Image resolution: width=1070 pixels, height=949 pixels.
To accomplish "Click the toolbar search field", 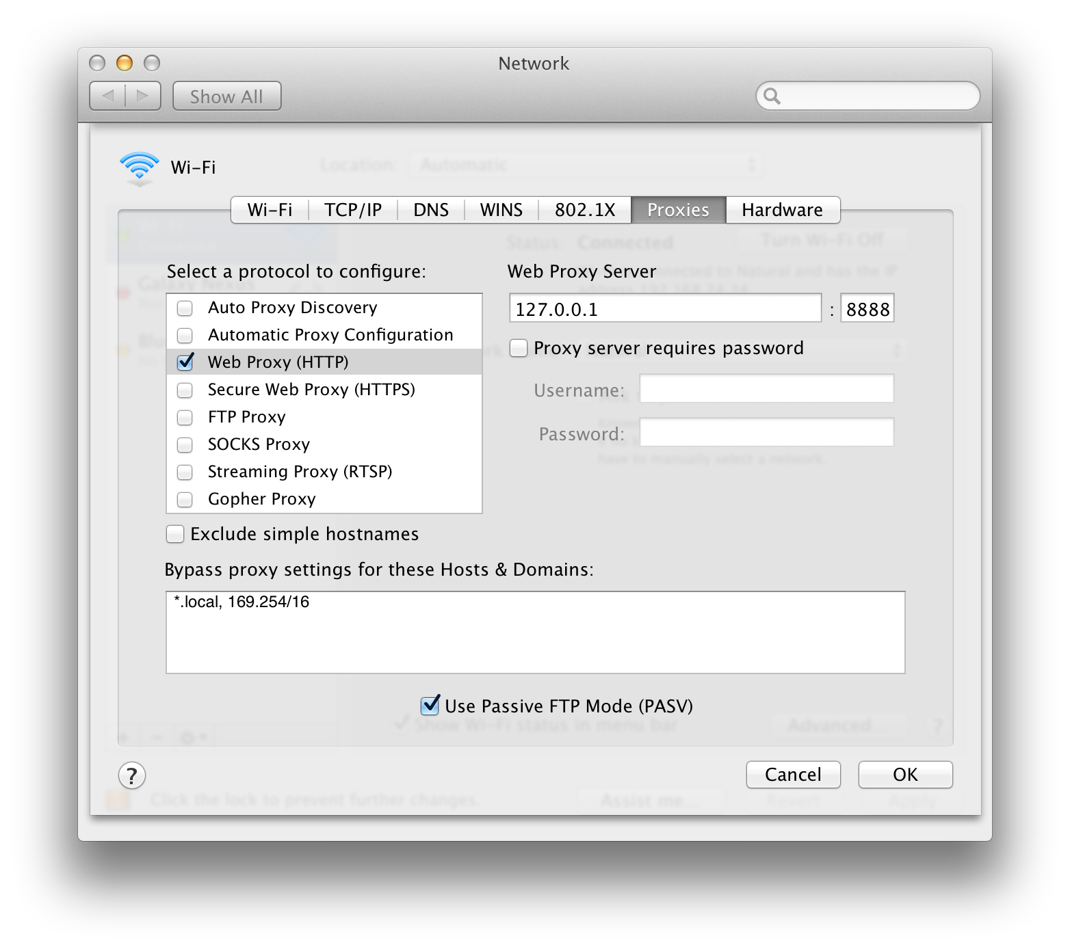I will point(867,96).
